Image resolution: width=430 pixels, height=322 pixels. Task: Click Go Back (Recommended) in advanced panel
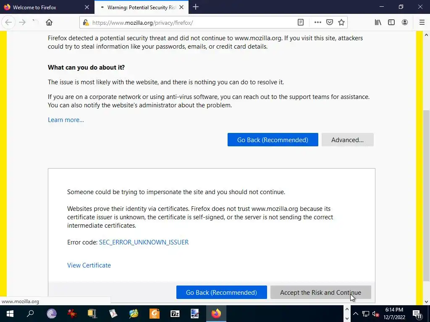click(x=221, y=292)
